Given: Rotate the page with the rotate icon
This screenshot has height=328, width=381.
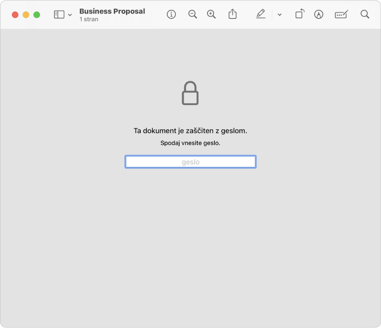Looking at the screenshot, I should point(300,14).
